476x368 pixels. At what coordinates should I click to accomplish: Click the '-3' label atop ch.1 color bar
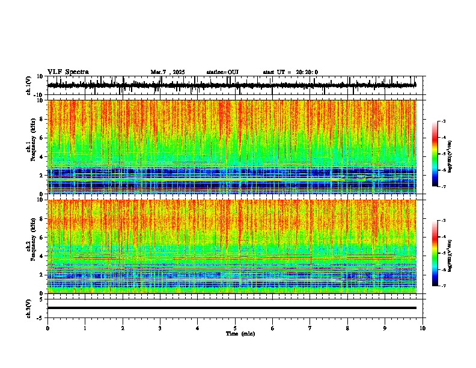pos(443,121)
